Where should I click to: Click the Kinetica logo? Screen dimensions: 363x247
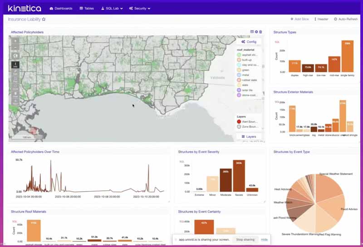click(24, 8)
